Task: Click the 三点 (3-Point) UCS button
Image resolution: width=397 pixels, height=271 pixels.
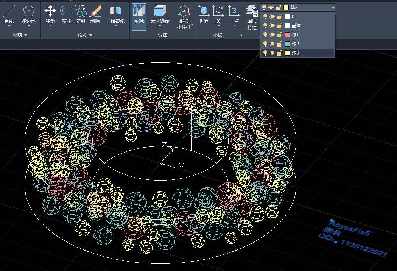Action: pos(234,14)
